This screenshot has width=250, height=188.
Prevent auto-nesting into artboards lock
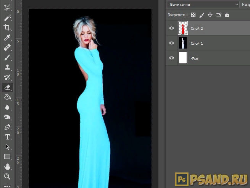click(x=219, y=15)
